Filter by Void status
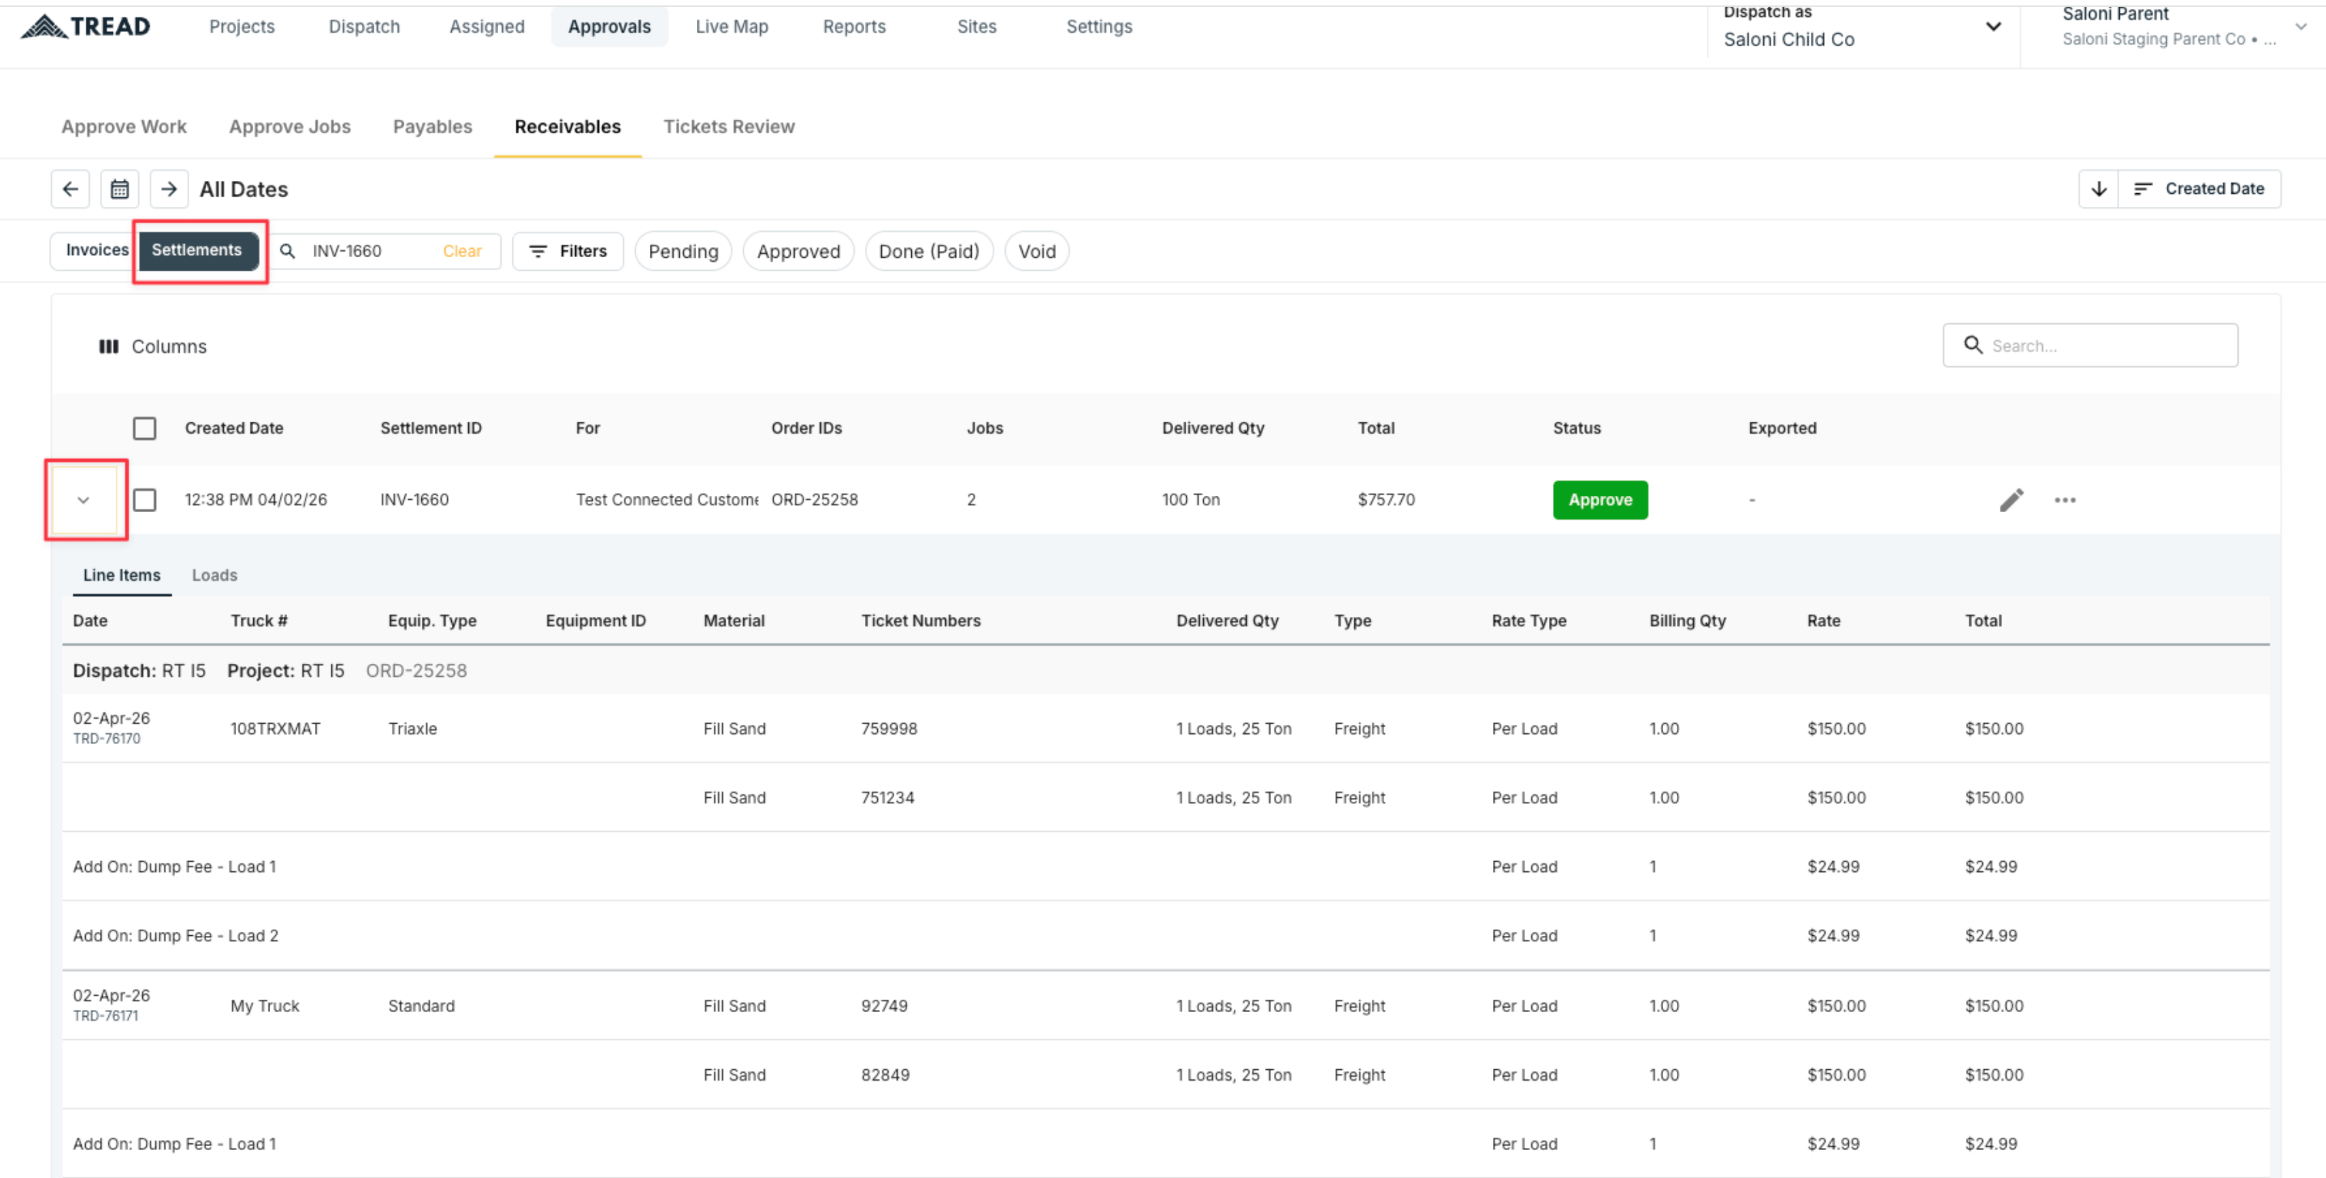Viewport: 2326px width, 1178px height. coord(1036,251)
